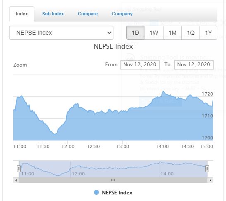Click the 12:30 x-axis label
This screenshot has height=201, width=226.
(x=93, y=146)
